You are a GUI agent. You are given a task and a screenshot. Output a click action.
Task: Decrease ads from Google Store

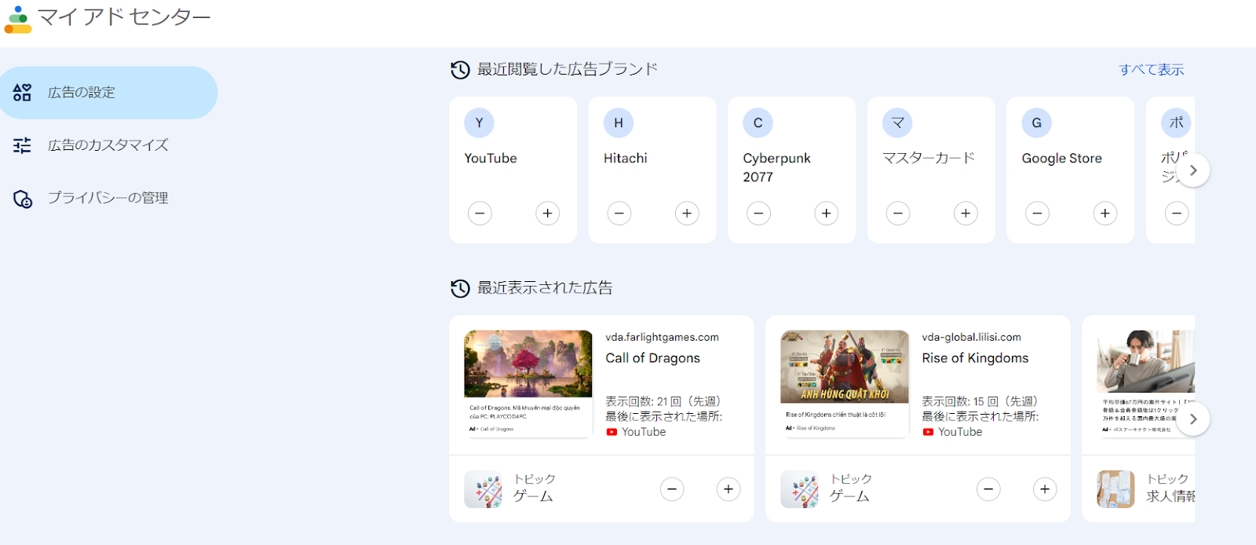click(1037, 213)
